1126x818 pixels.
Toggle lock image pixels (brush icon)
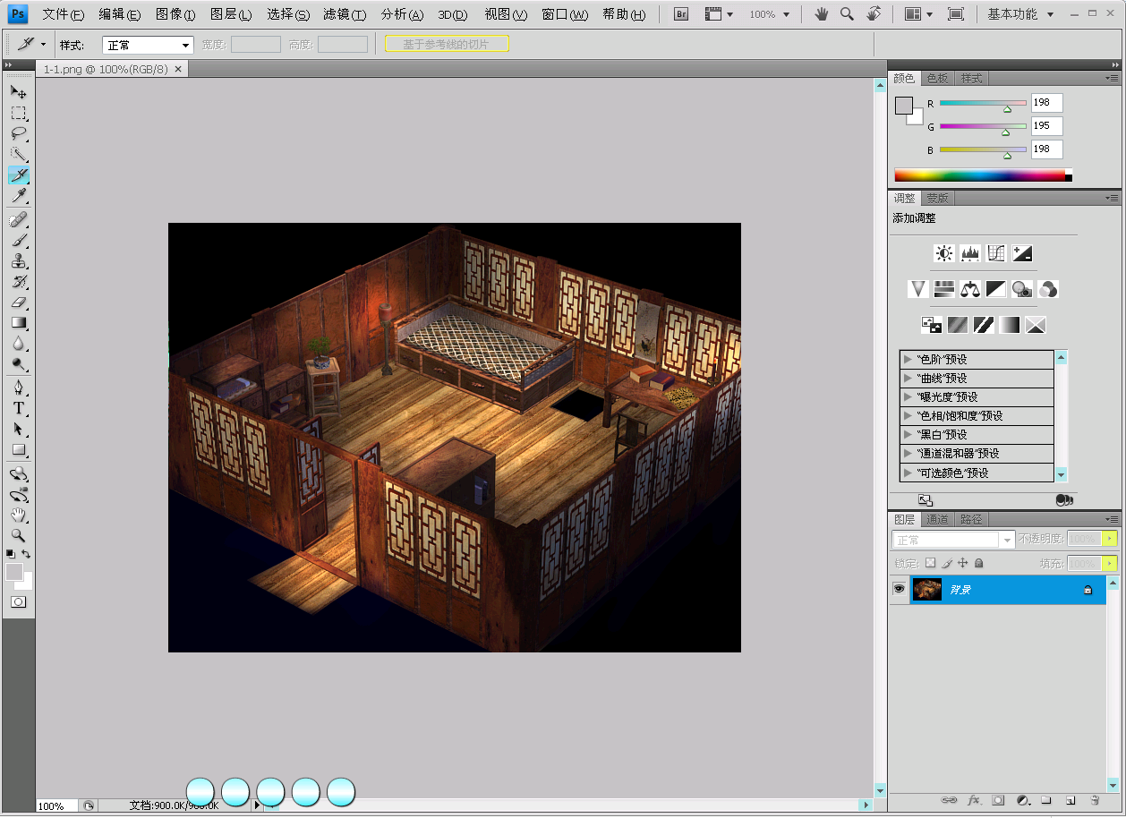coord(947,563)
